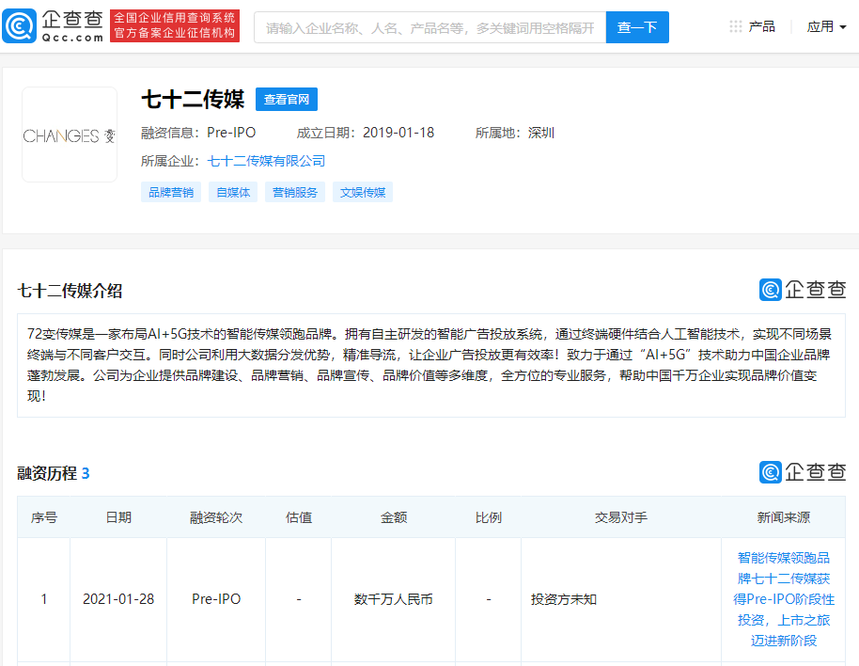This screenshot has height=666, width=859.
Task: Focus the company name search field
Action: 430,27
